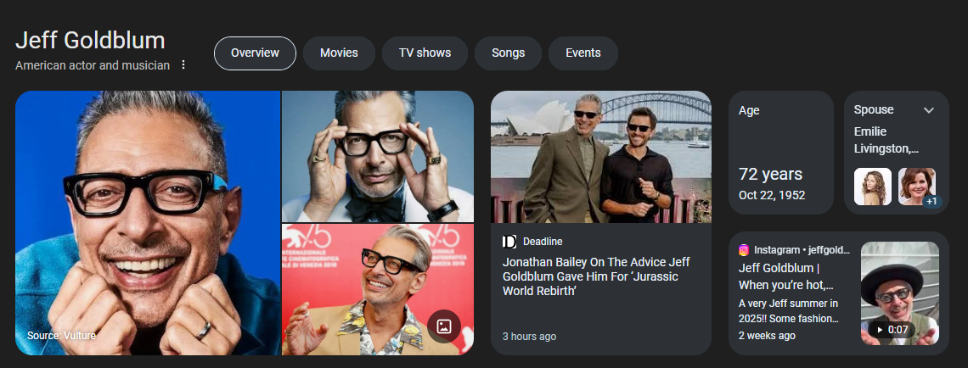Open the three-dot menu beside the subtitle

[x=183, y=64]
